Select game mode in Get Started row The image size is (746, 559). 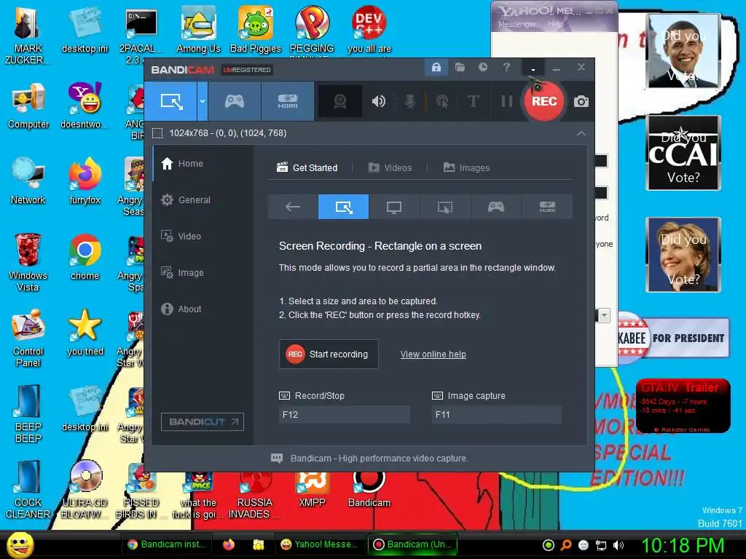click(x=495, y=207)
